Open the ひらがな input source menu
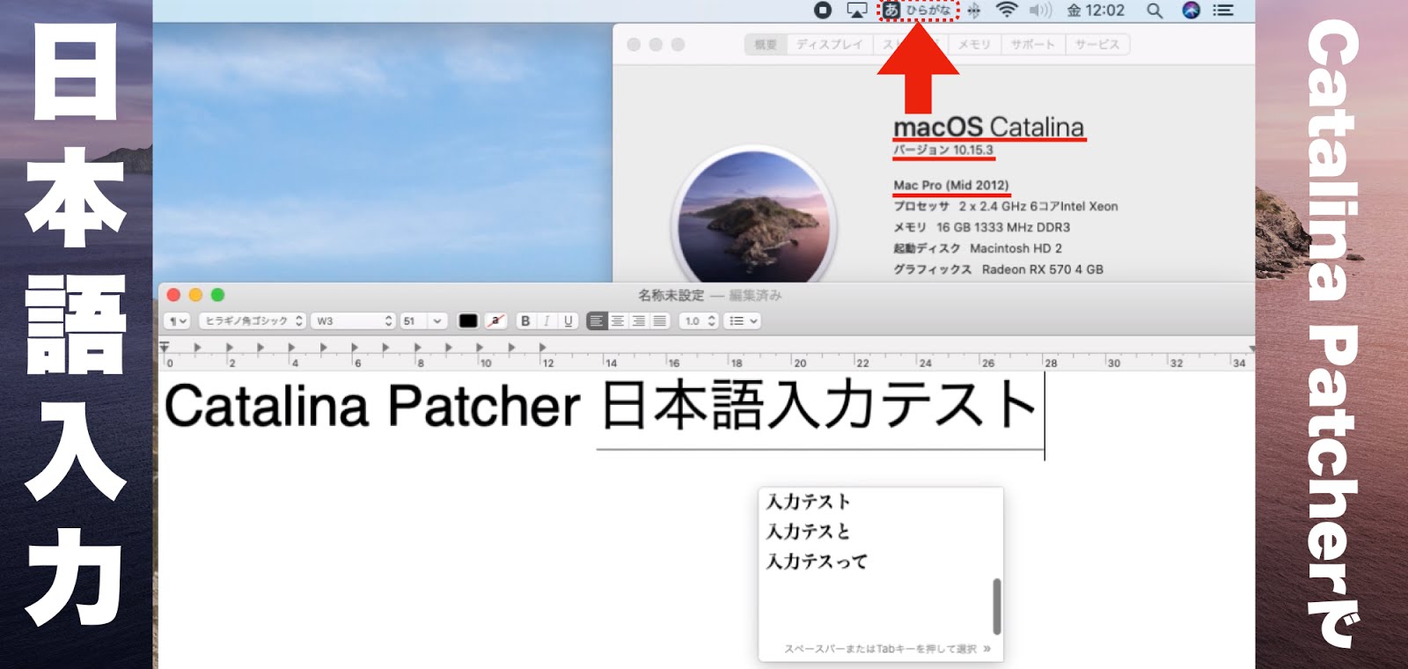This screenshot has width=1408, height=669. (x=918, y=11)
